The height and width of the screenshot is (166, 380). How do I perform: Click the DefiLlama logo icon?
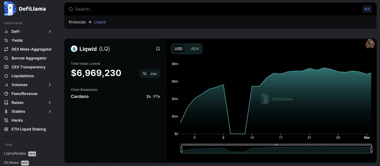point(10,9)
